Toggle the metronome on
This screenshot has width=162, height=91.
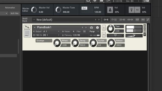coord(110,10)
